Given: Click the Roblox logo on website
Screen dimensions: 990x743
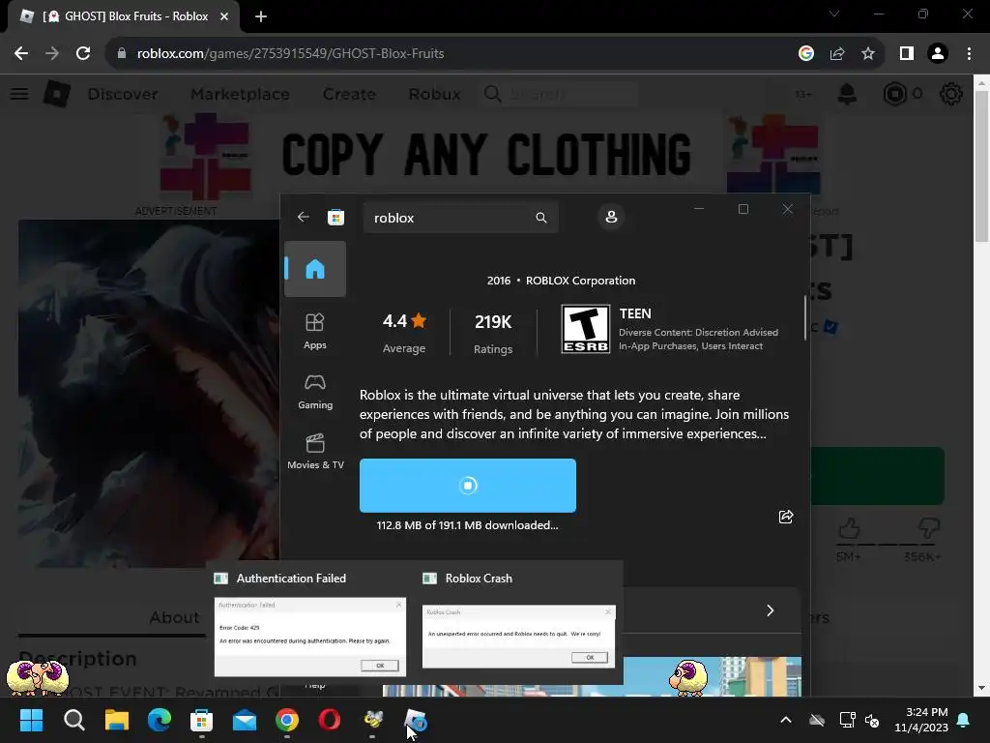Looking at the screenshot, I should [x=56, y=94].
